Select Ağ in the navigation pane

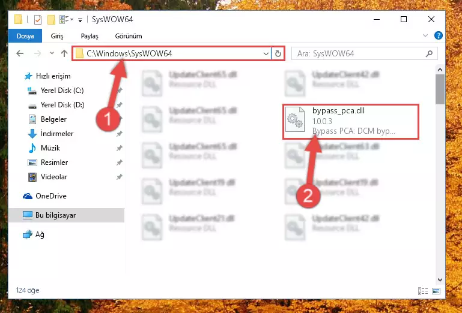point(40,234)
